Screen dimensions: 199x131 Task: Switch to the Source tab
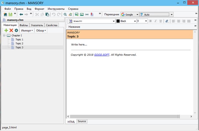(x=82, y=121)
